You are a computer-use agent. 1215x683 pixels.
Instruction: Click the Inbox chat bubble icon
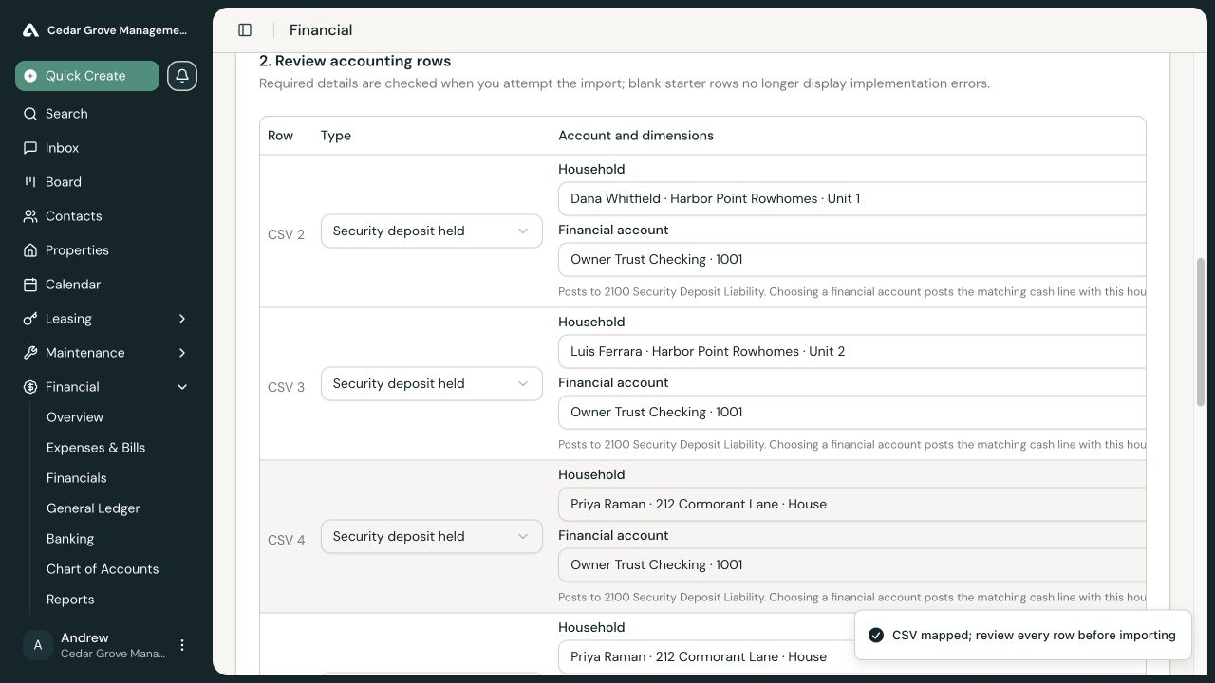(30, 148)
